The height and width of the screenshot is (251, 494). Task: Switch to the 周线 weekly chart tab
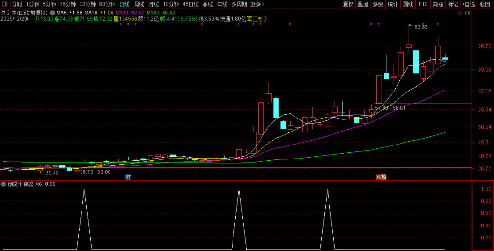point(139,4)
